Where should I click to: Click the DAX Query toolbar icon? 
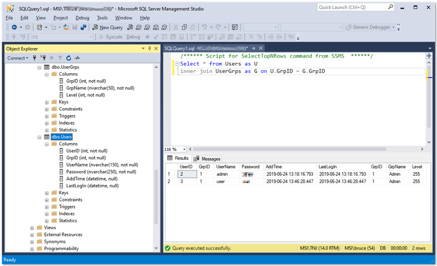[164, 27]
